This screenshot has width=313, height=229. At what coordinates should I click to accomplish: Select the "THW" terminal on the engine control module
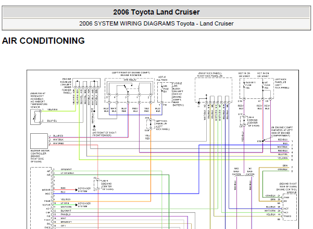tap(286, 197)
